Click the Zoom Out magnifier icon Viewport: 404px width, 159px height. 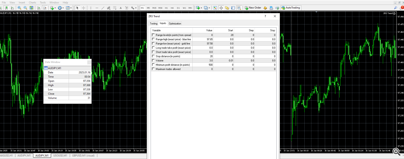pyautogui.click(x=25, y=8)
